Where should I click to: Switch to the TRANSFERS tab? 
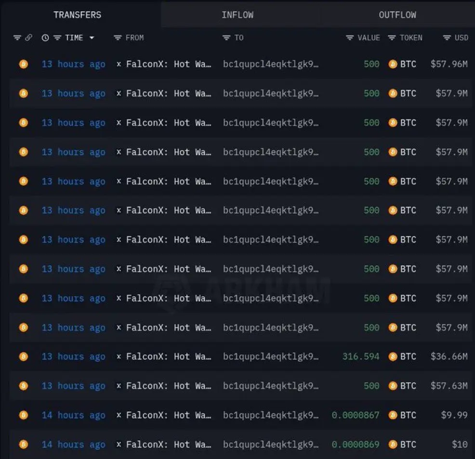77,15
